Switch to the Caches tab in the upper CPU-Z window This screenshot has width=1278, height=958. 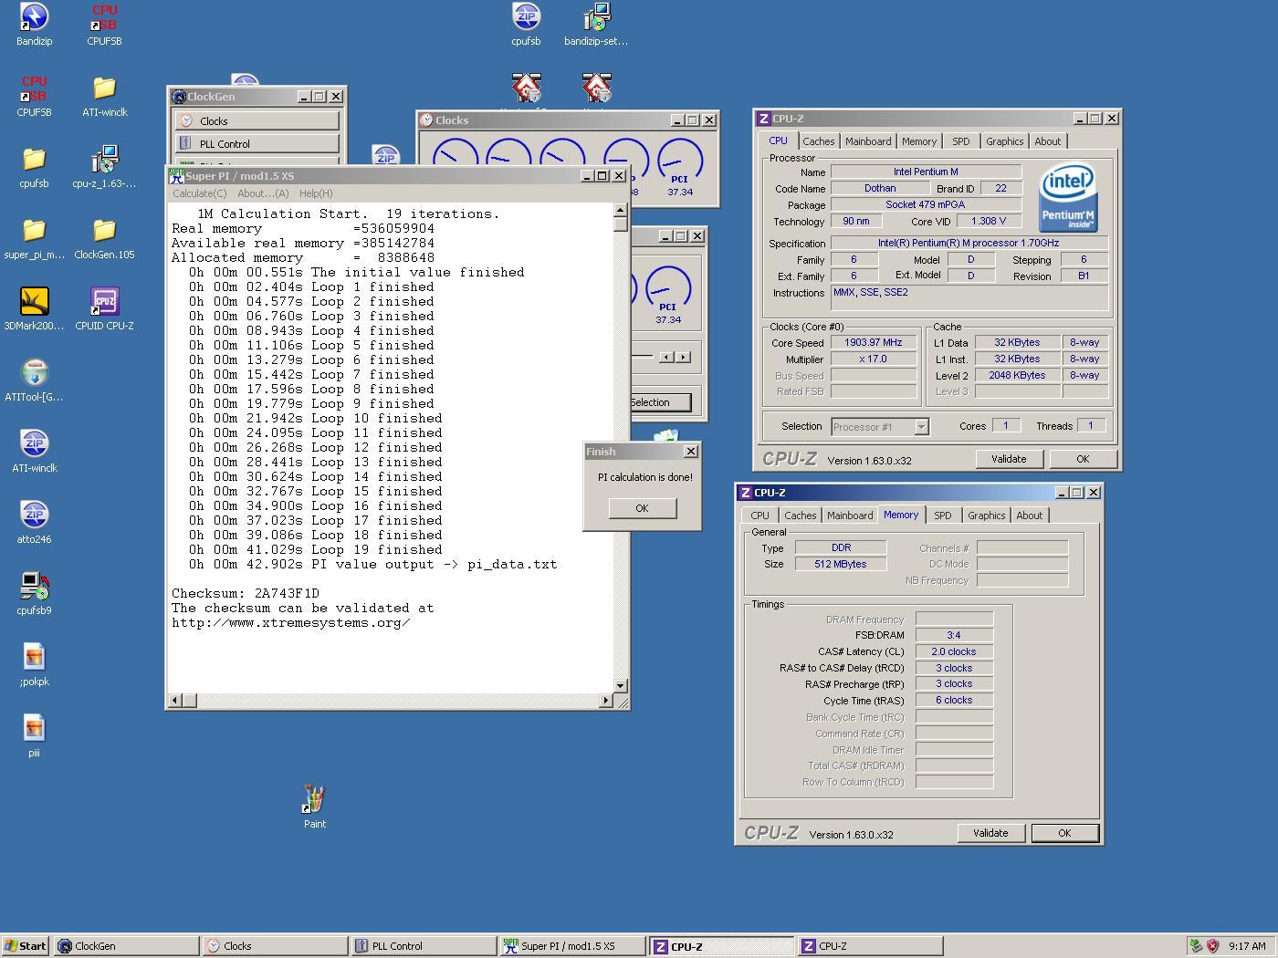click(x=818, y=141)
